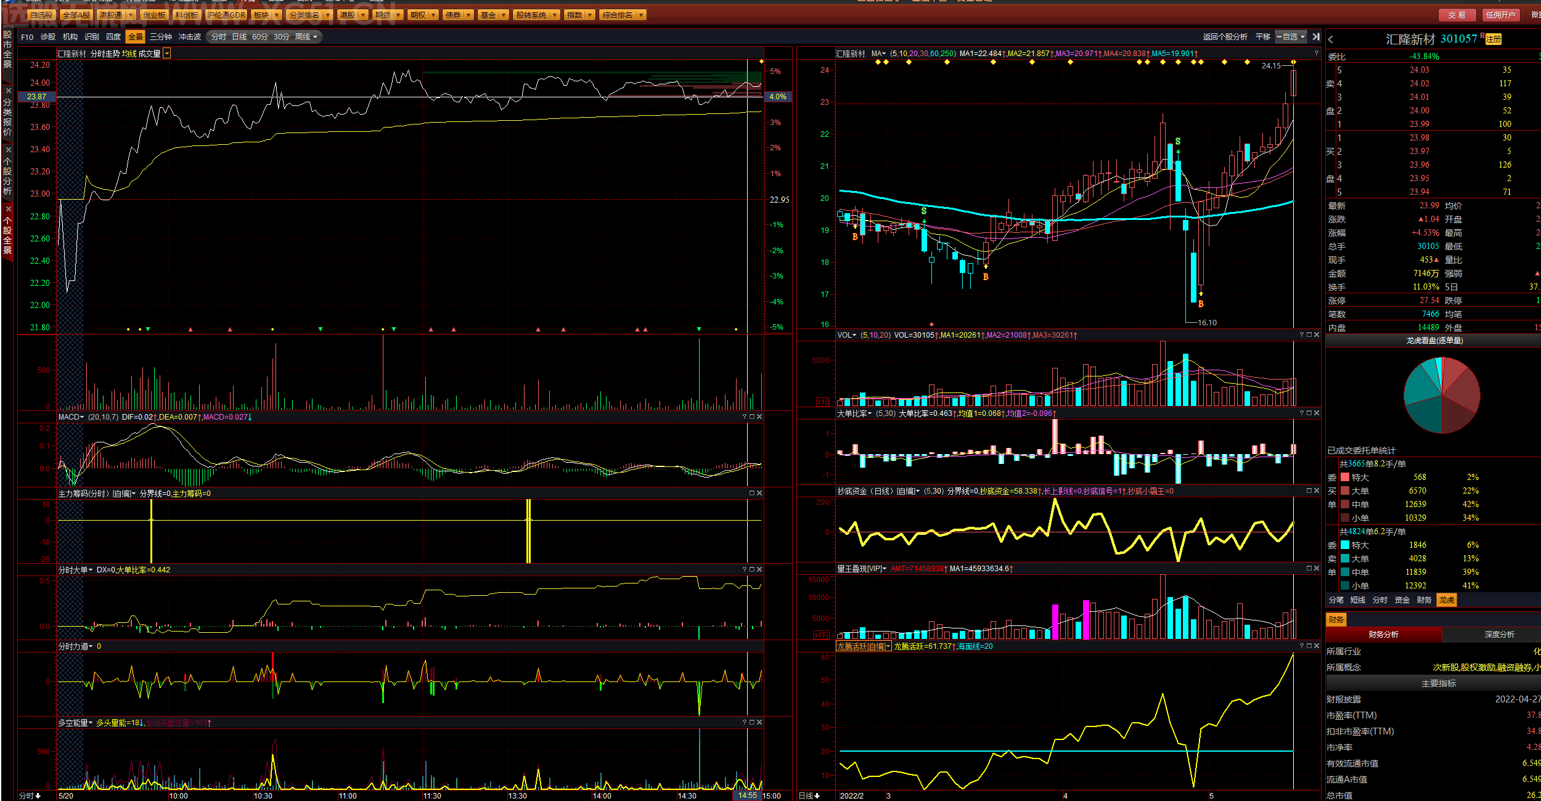This screenshot has height=801, width=1541.
Task: Click the 注册 badge beside stock code
Action: coord(1494,39)
